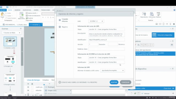The width and height of the screenshot is (176, 99).
Task: Click Vista de la diapositiva button
Action: [163, 35]
